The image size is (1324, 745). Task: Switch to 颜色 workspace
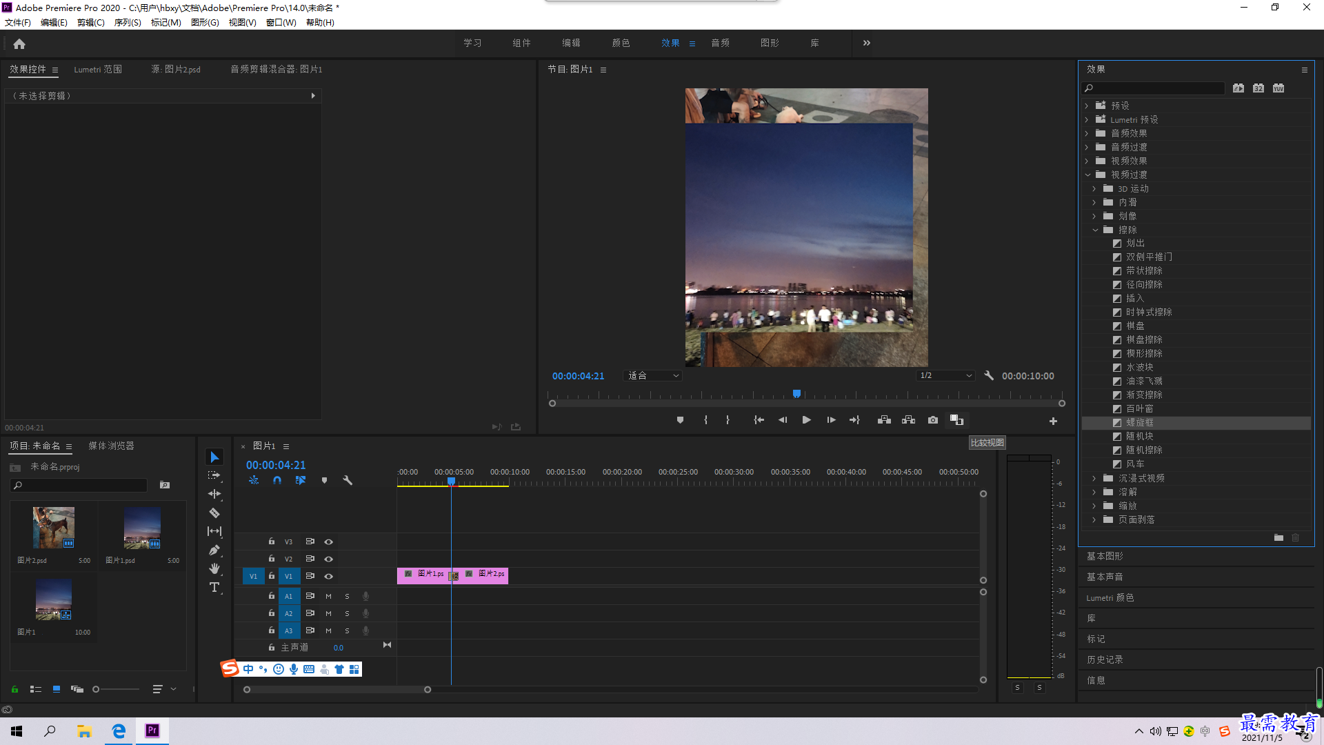[x=621, y=43]
